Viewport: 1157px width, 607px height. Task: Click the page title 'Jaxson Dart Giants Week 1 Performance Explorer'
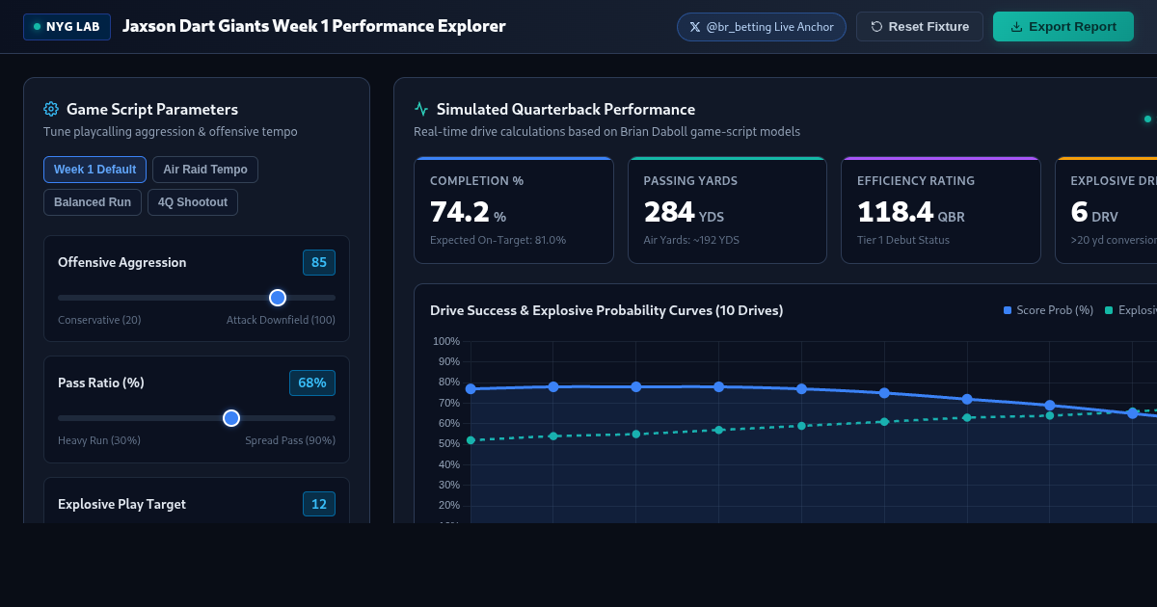tap(314, 26)
